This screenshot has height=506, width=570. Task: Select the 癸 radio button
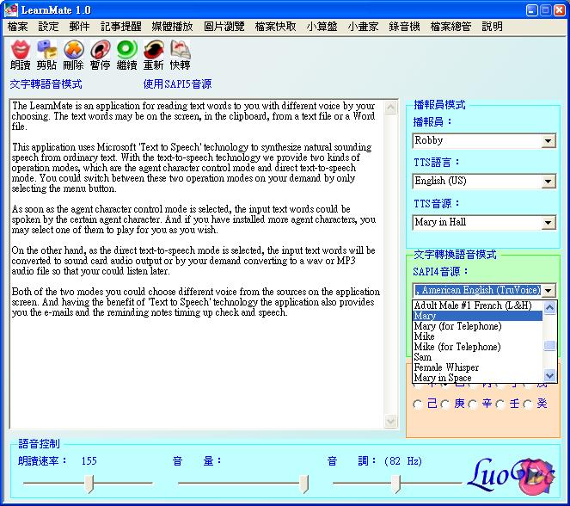point(528,404)
